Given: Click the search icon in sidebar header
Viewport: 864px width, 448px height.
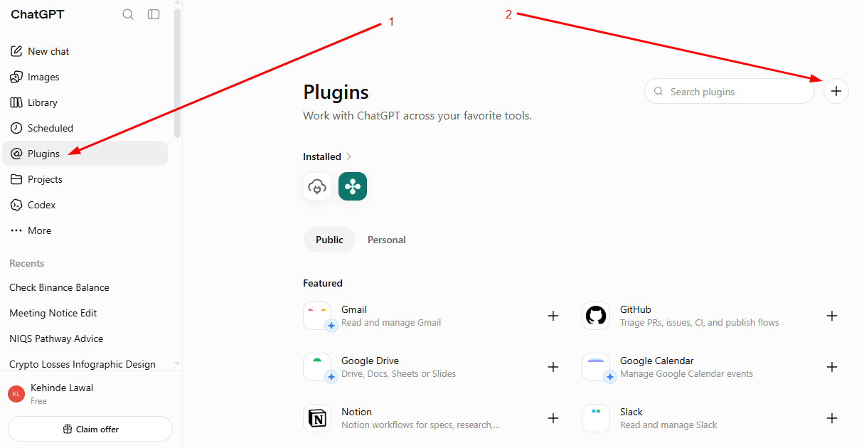Looking at the screenshot, I should 128,14.
